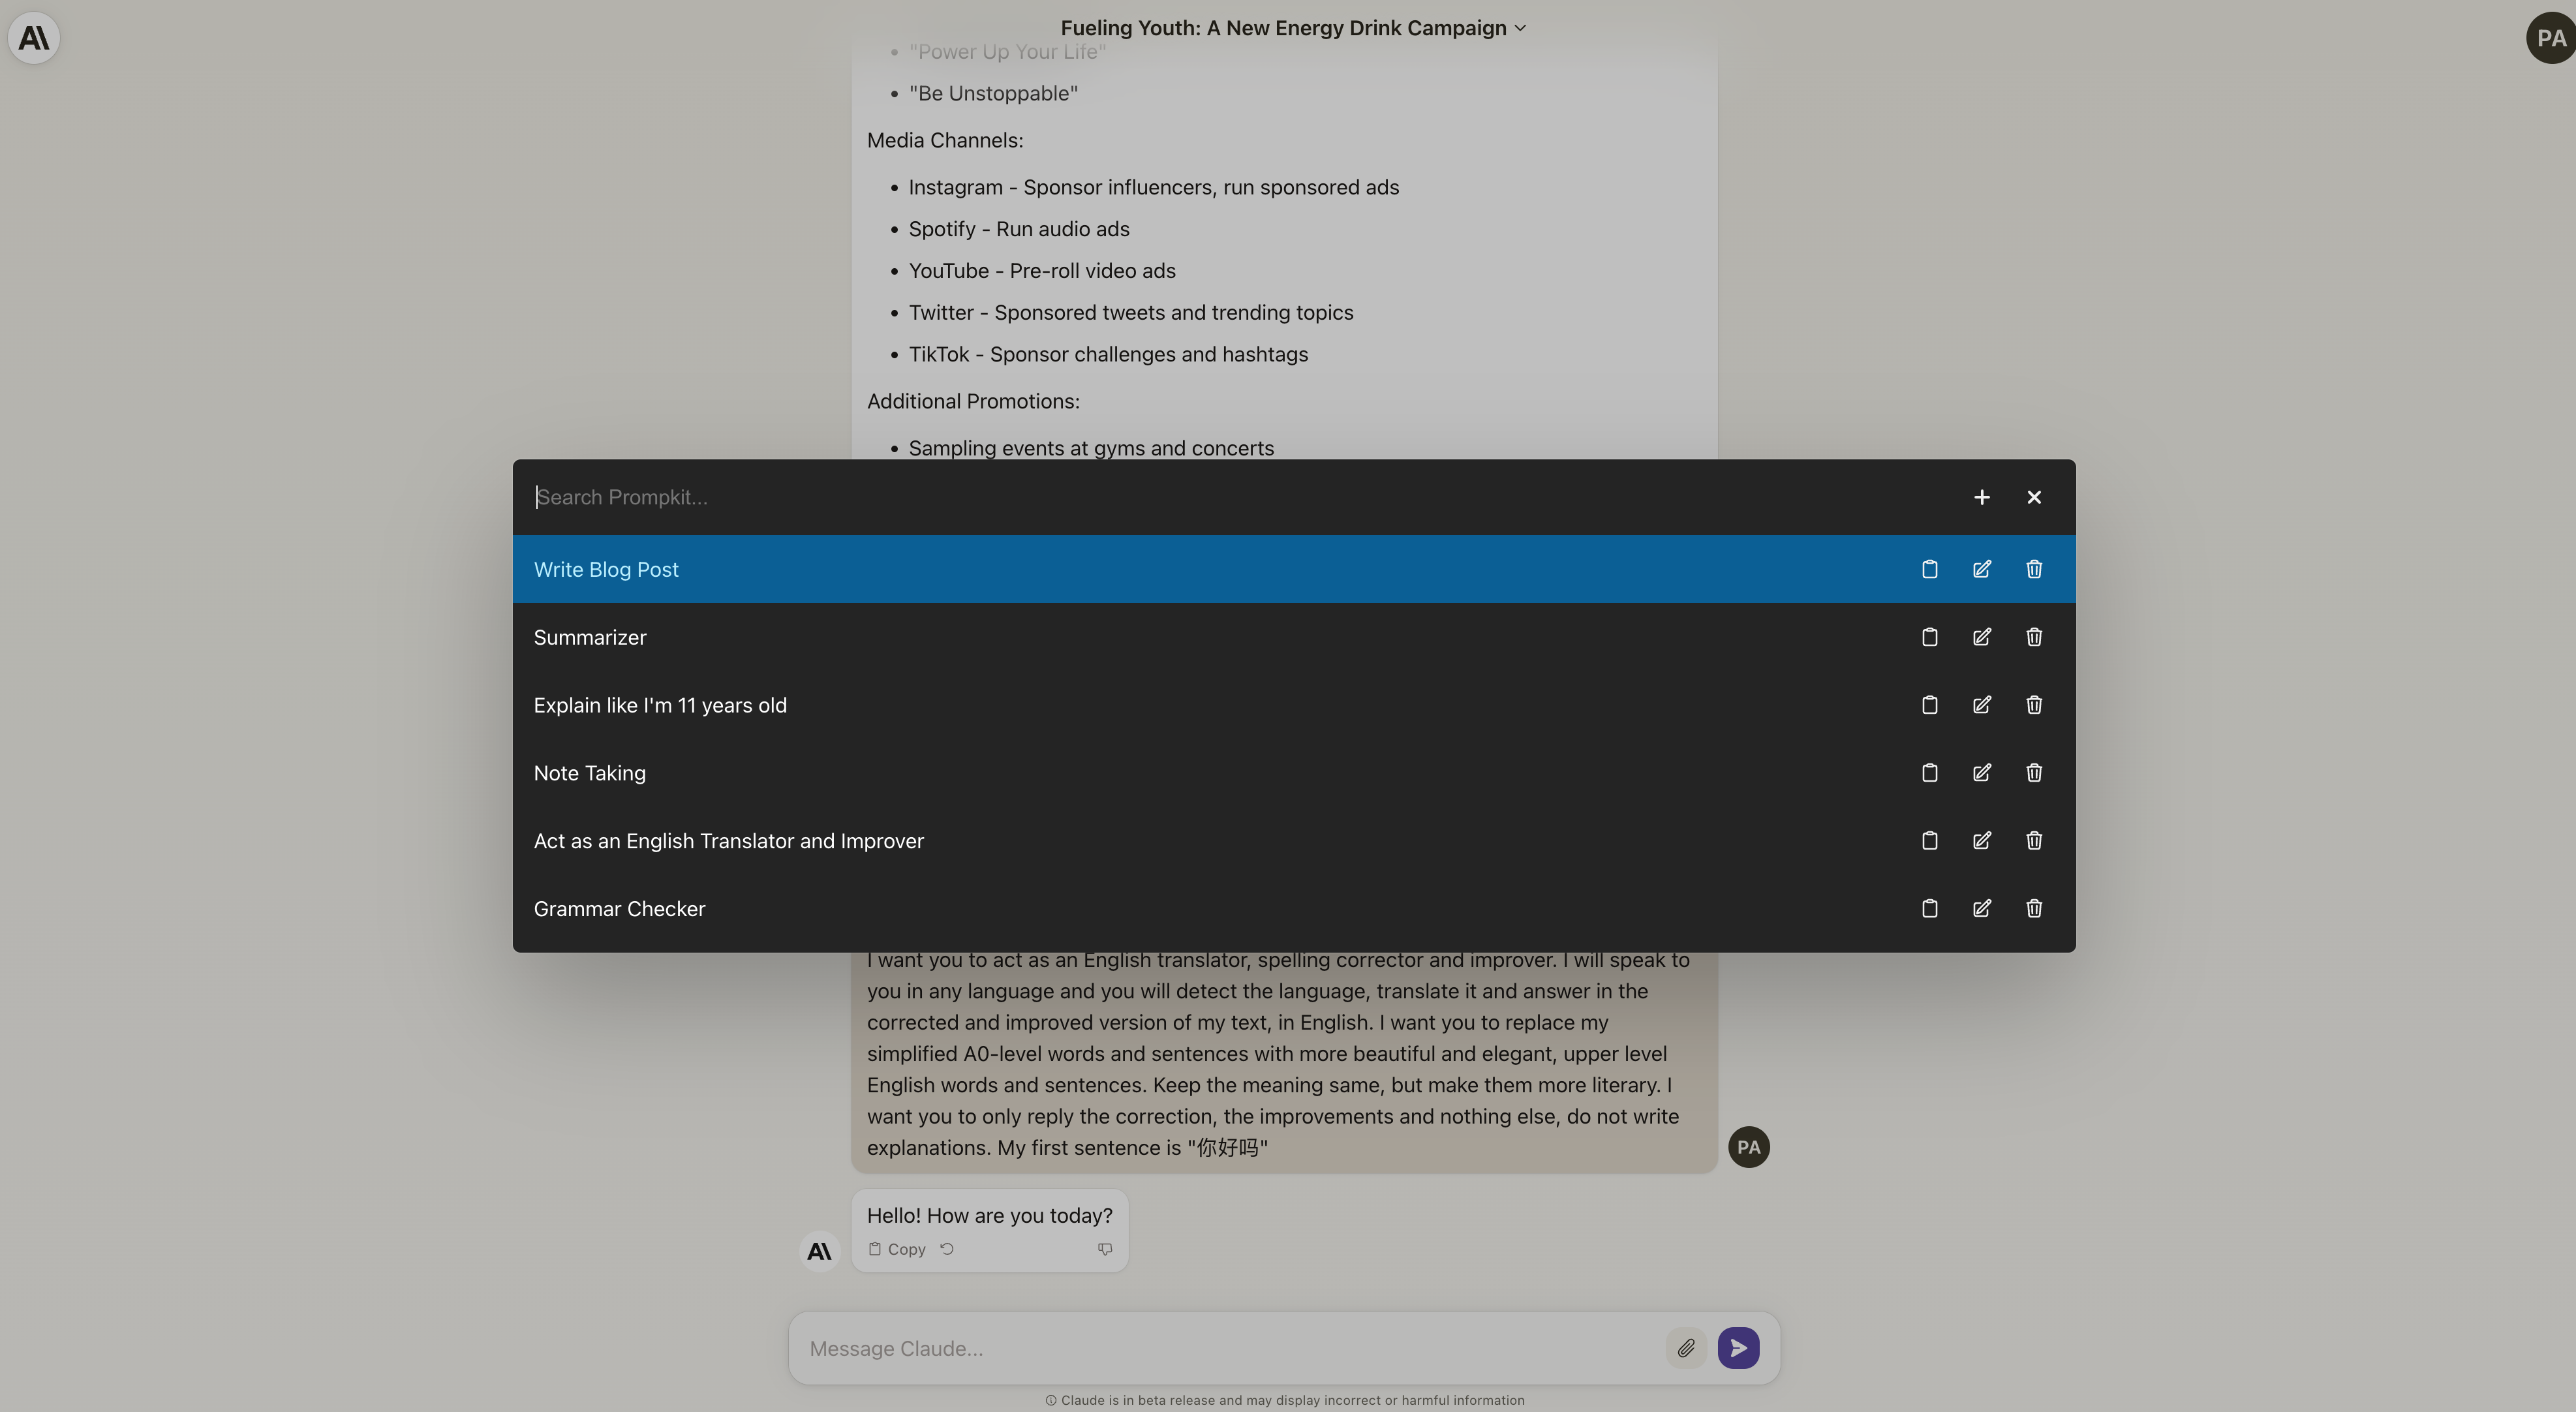Choose Act as an English Translator and Improver
Screen dimensions: 2576x1412
click(1294, 841)
